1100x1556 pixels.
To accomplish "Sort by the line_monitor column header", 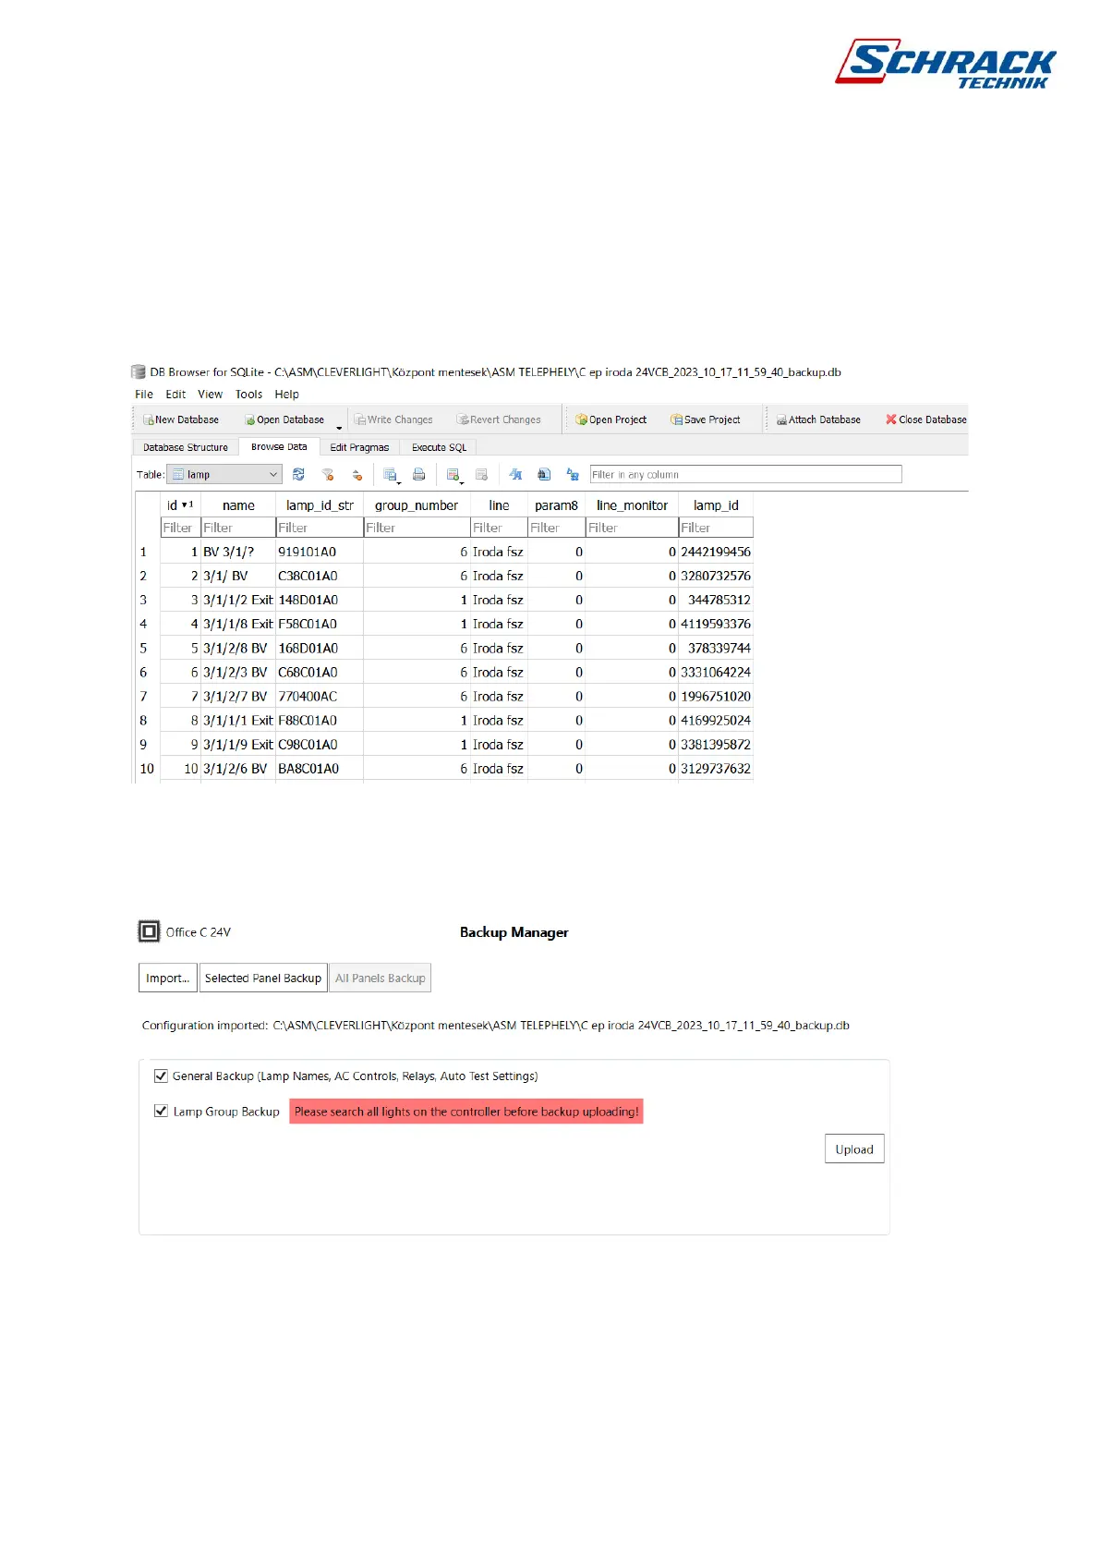I will coord(632,505).
